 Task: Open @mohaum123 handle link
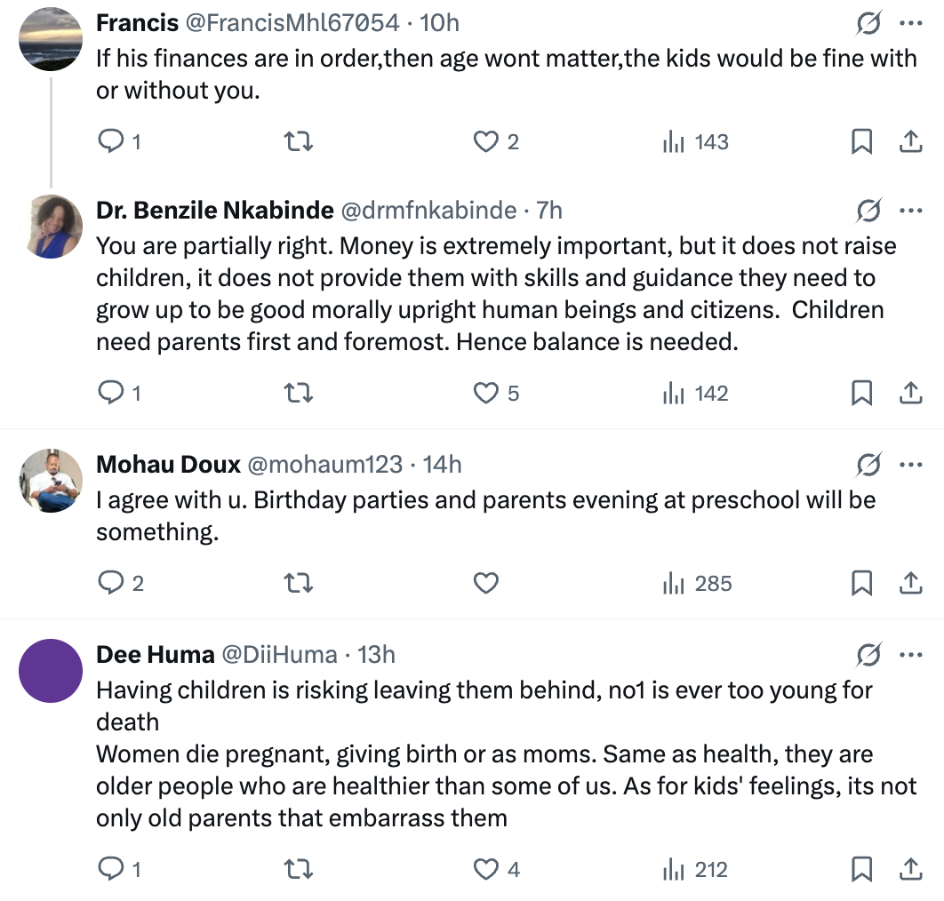tap(324, 464)
